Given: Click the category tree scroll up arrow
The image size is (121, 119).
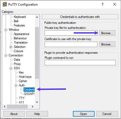Looking at the screenshot, I should [x=37, y=17].
